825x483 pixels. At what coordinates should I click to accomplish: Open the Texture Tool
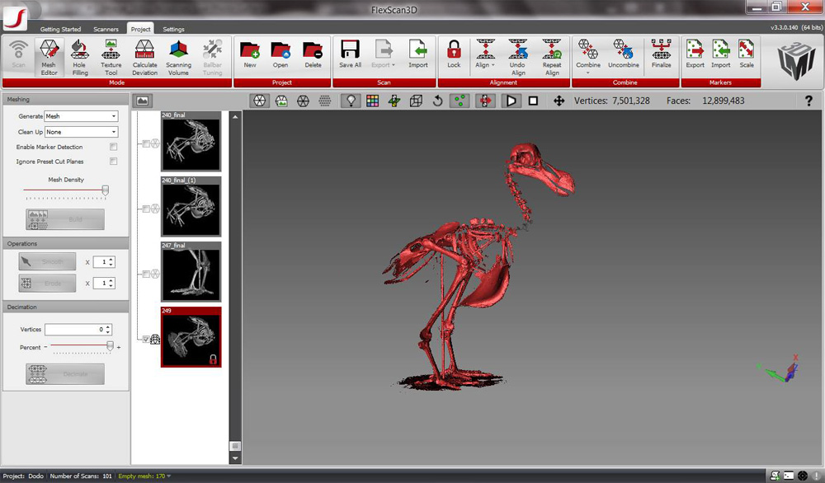tap(111, 58)
